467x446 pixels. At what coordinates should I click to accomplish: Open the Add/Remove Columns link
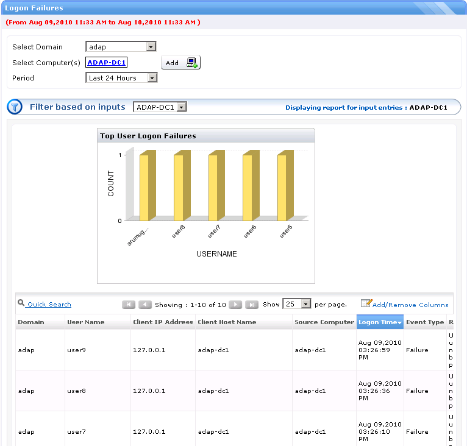click(410, 305)
